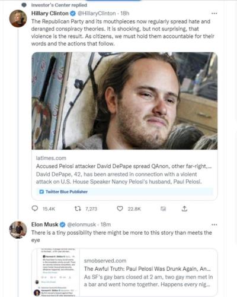Open Hillary Clinton's profile picture
This screenshot has width=237, height=297.
18,18
